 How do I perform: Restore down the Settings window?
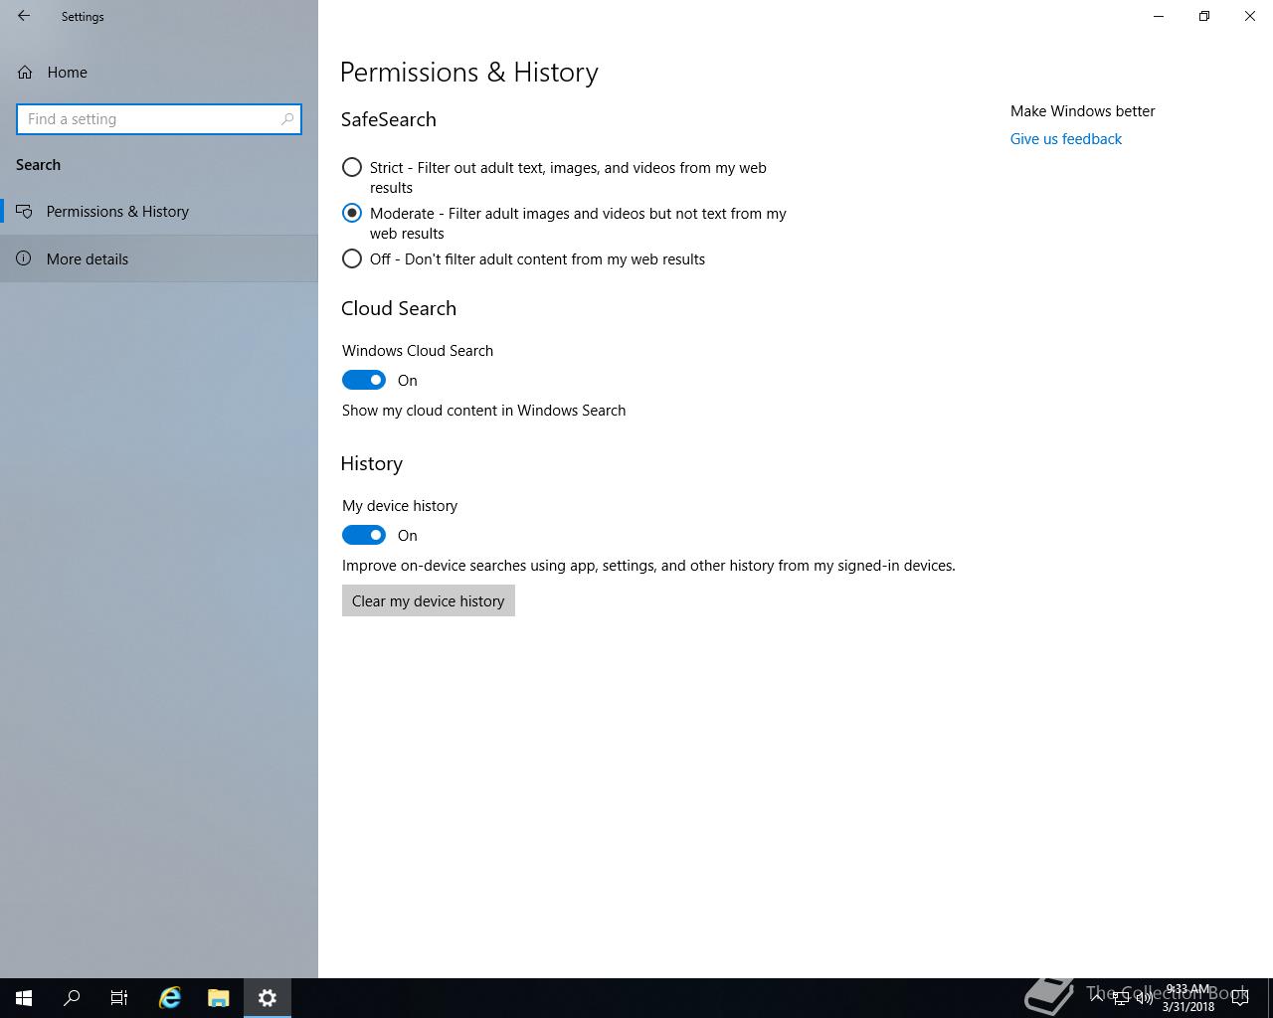[1204, 16]
